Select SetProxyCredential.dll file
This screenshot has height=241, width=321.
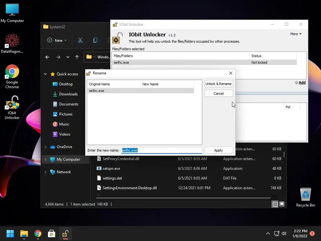121,158
